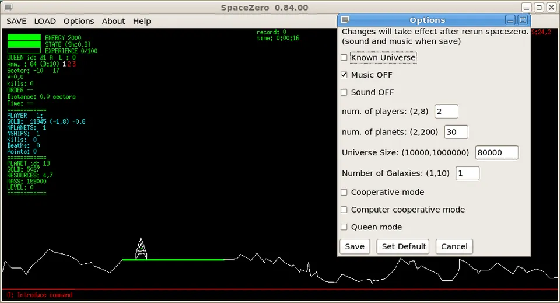
Task: Enable the Known Universe checkbox
Action: [344, 58]
